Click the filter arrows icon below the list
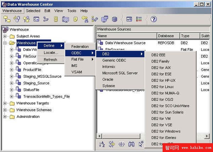The image size is (213, 152). coord(112,144)
